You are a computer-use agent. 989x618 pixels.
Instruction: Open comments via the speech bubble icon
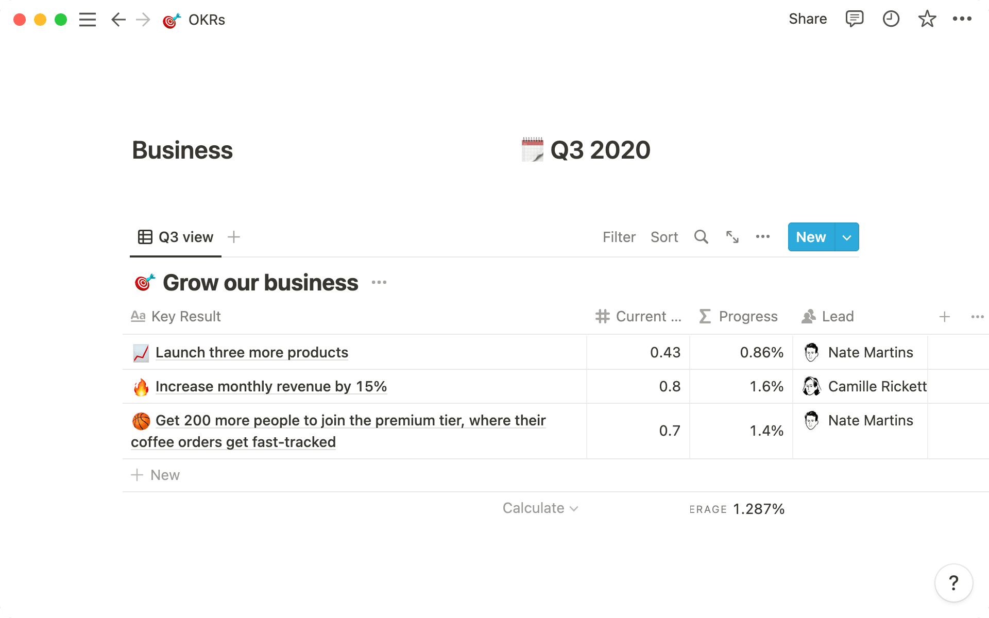pos(854,19)
